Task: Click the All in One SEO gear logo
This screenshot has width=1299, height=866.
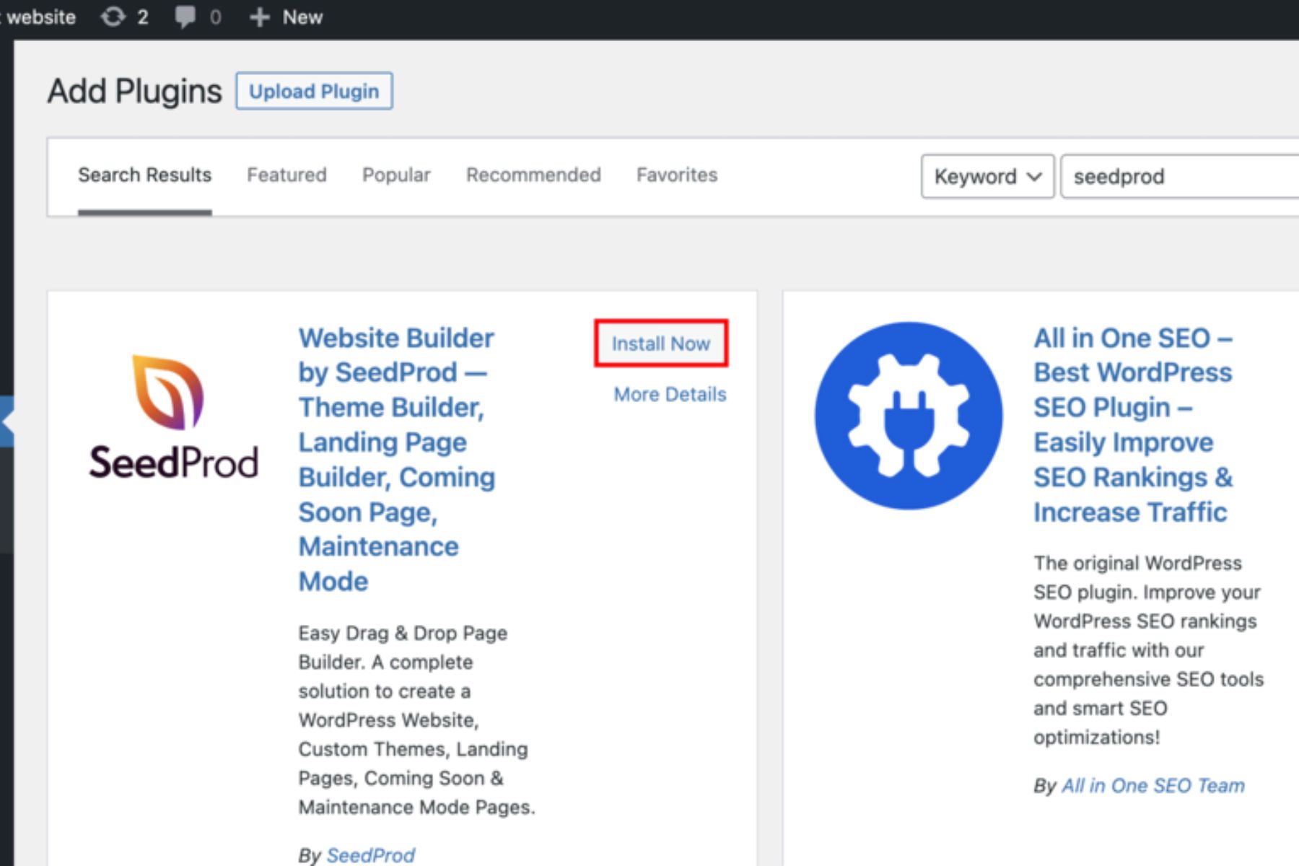Action: pos(909,416)
